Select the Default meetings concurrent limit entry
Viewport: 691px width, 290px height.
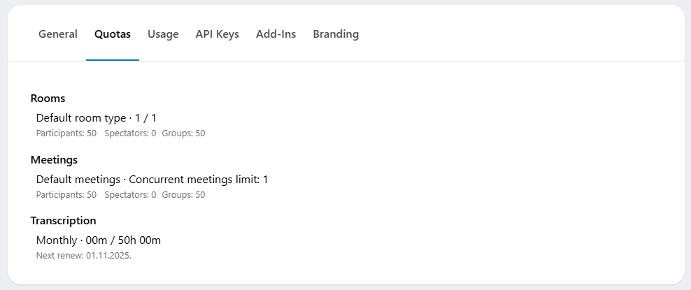click(x=152, y=180)
